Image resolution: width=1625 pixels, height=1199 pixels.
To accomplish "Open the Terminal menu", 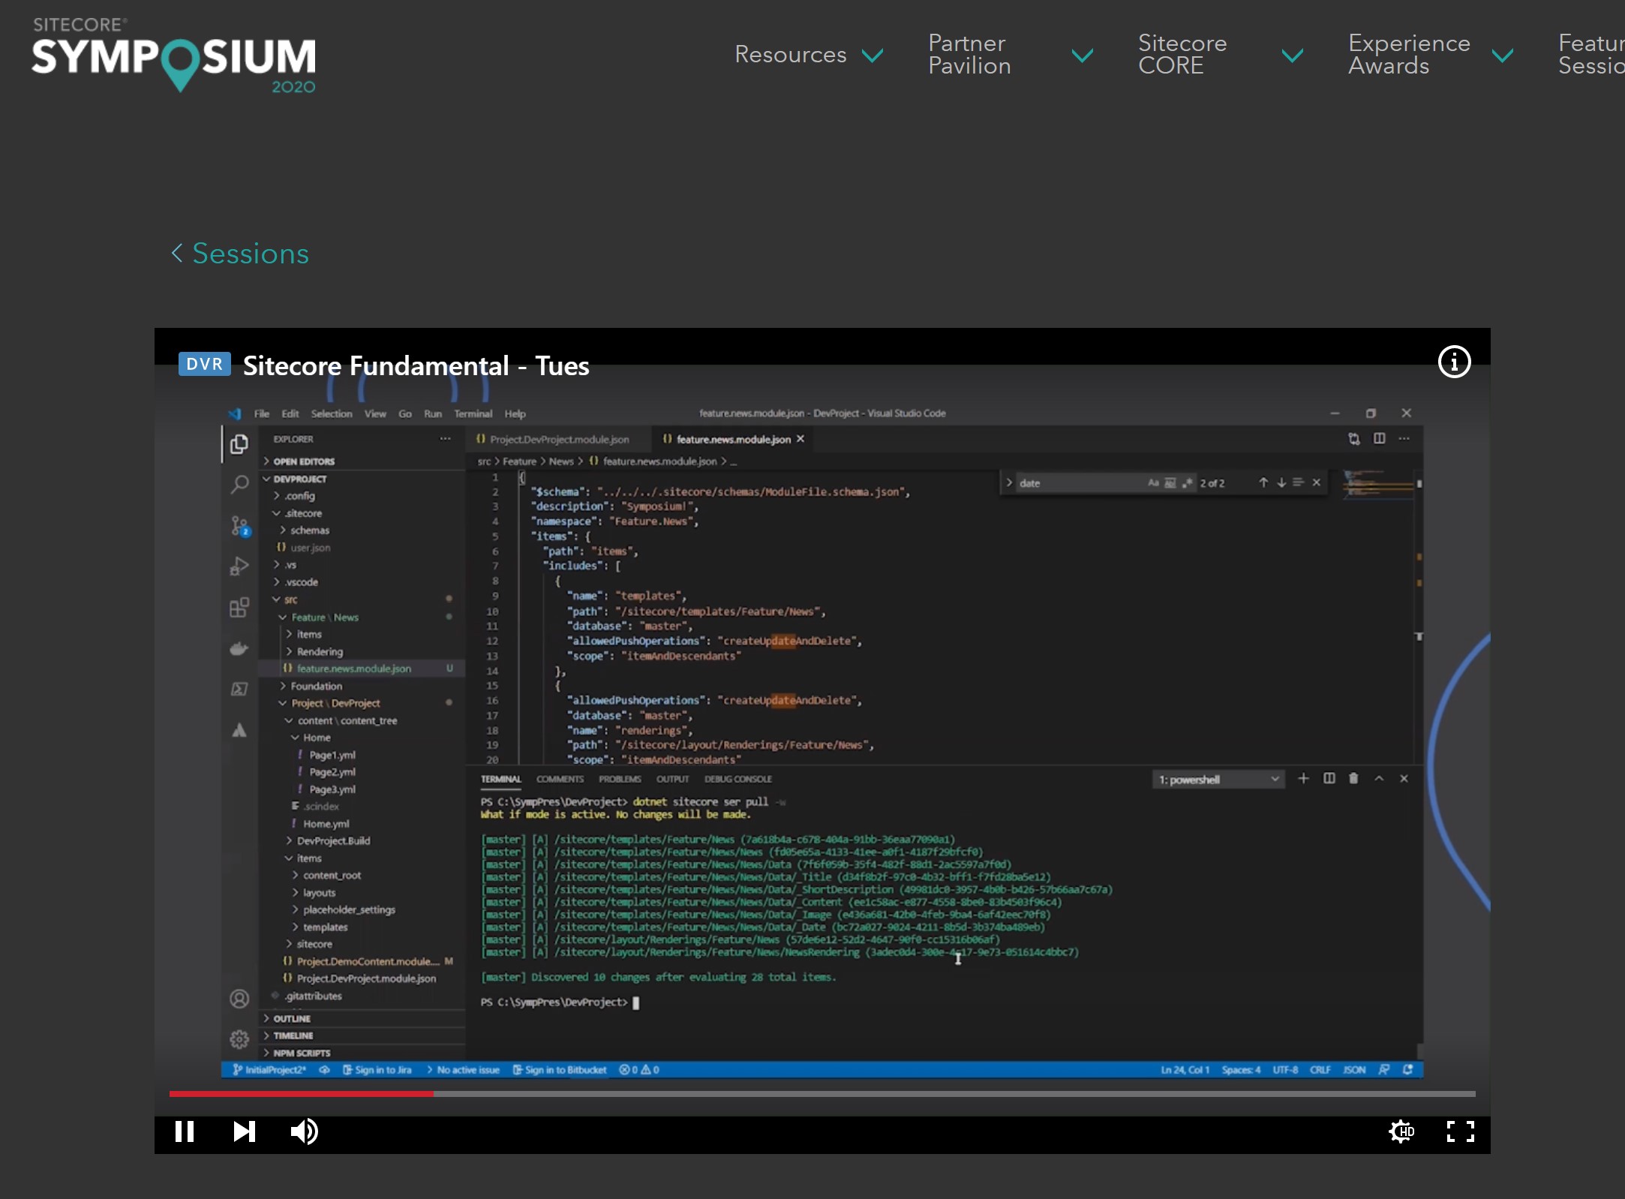I will point(473,413).
